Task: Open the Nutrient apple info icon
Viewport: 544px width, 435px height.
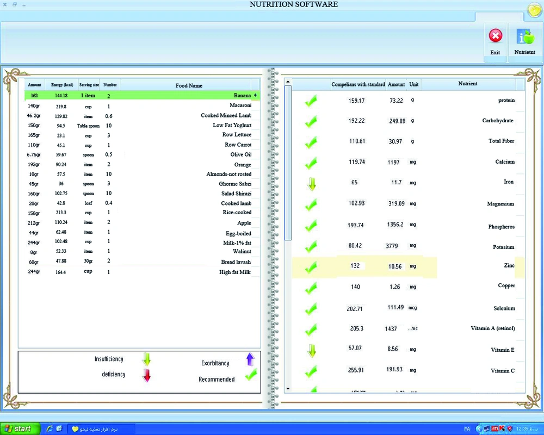Action: [x=526, y=36]
